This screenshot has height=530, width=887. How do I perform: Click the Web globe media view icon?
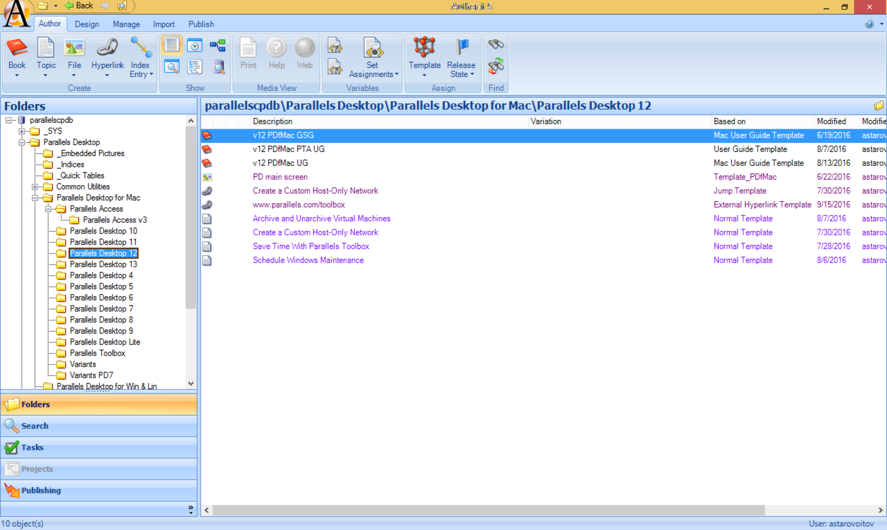coord(304,48)
